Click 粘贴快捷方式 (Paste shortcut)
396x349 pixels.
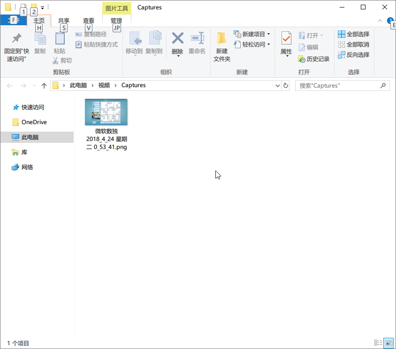(x=97, y=45)
